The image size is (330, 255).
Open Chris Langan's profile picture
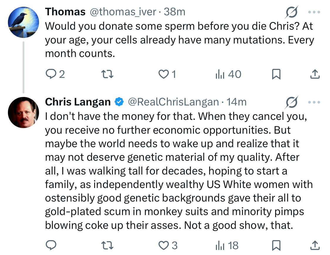coord(23,113)
